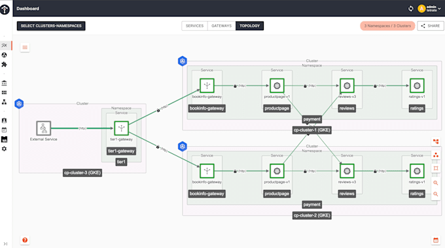Expand the admin user dropdown

429,8
